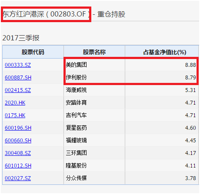
Task: Open the 0175.HK stock link
Action: 15,115
